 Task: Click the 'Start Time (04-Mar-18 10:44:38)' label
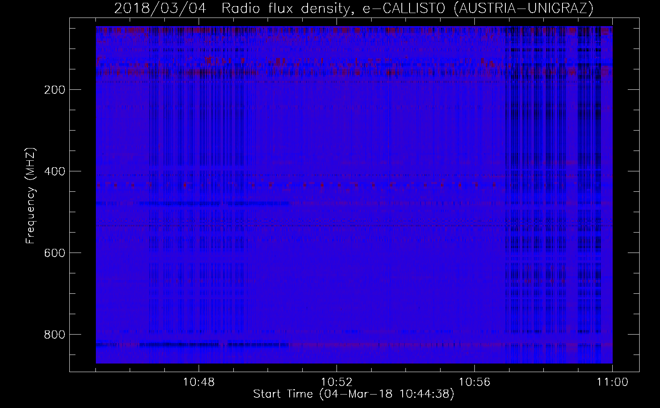(354, 394)
